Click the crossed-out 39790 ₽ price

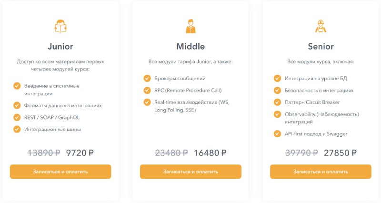click(301, 153)
